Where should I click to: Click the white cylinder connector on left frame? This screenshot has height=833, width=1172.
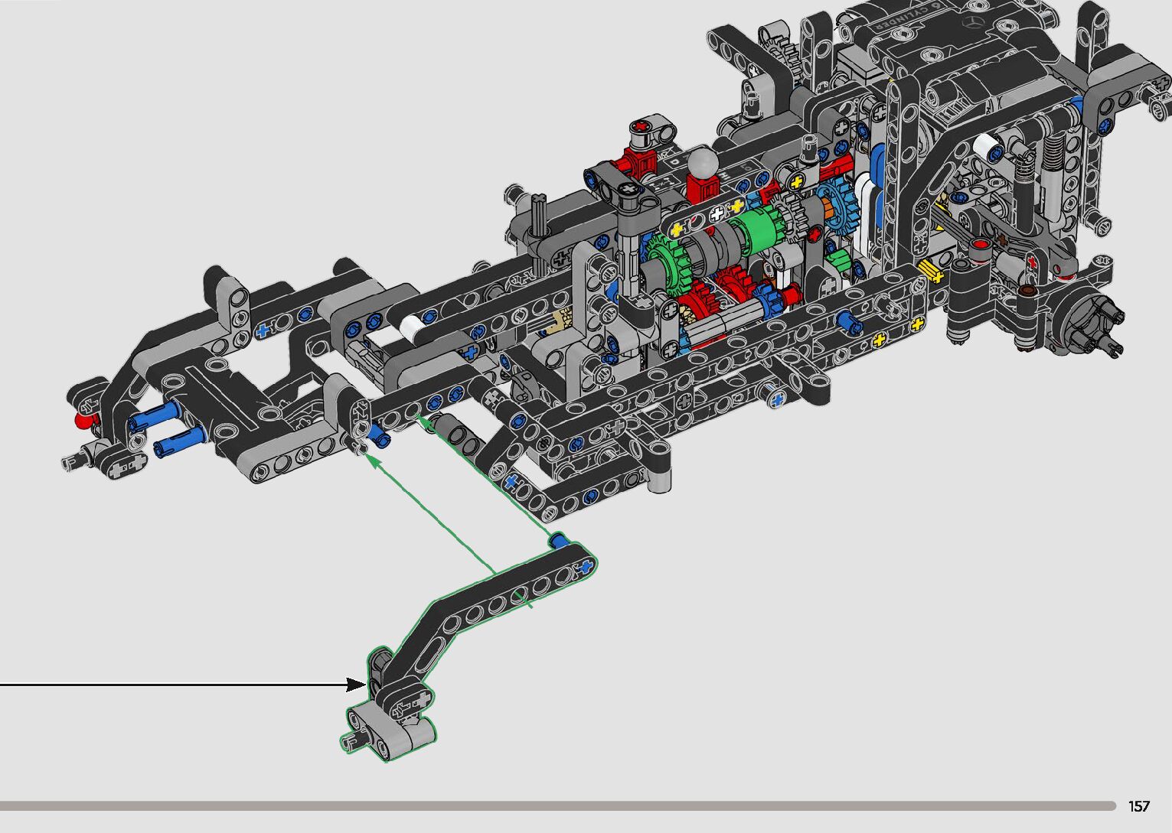[407, 328]
